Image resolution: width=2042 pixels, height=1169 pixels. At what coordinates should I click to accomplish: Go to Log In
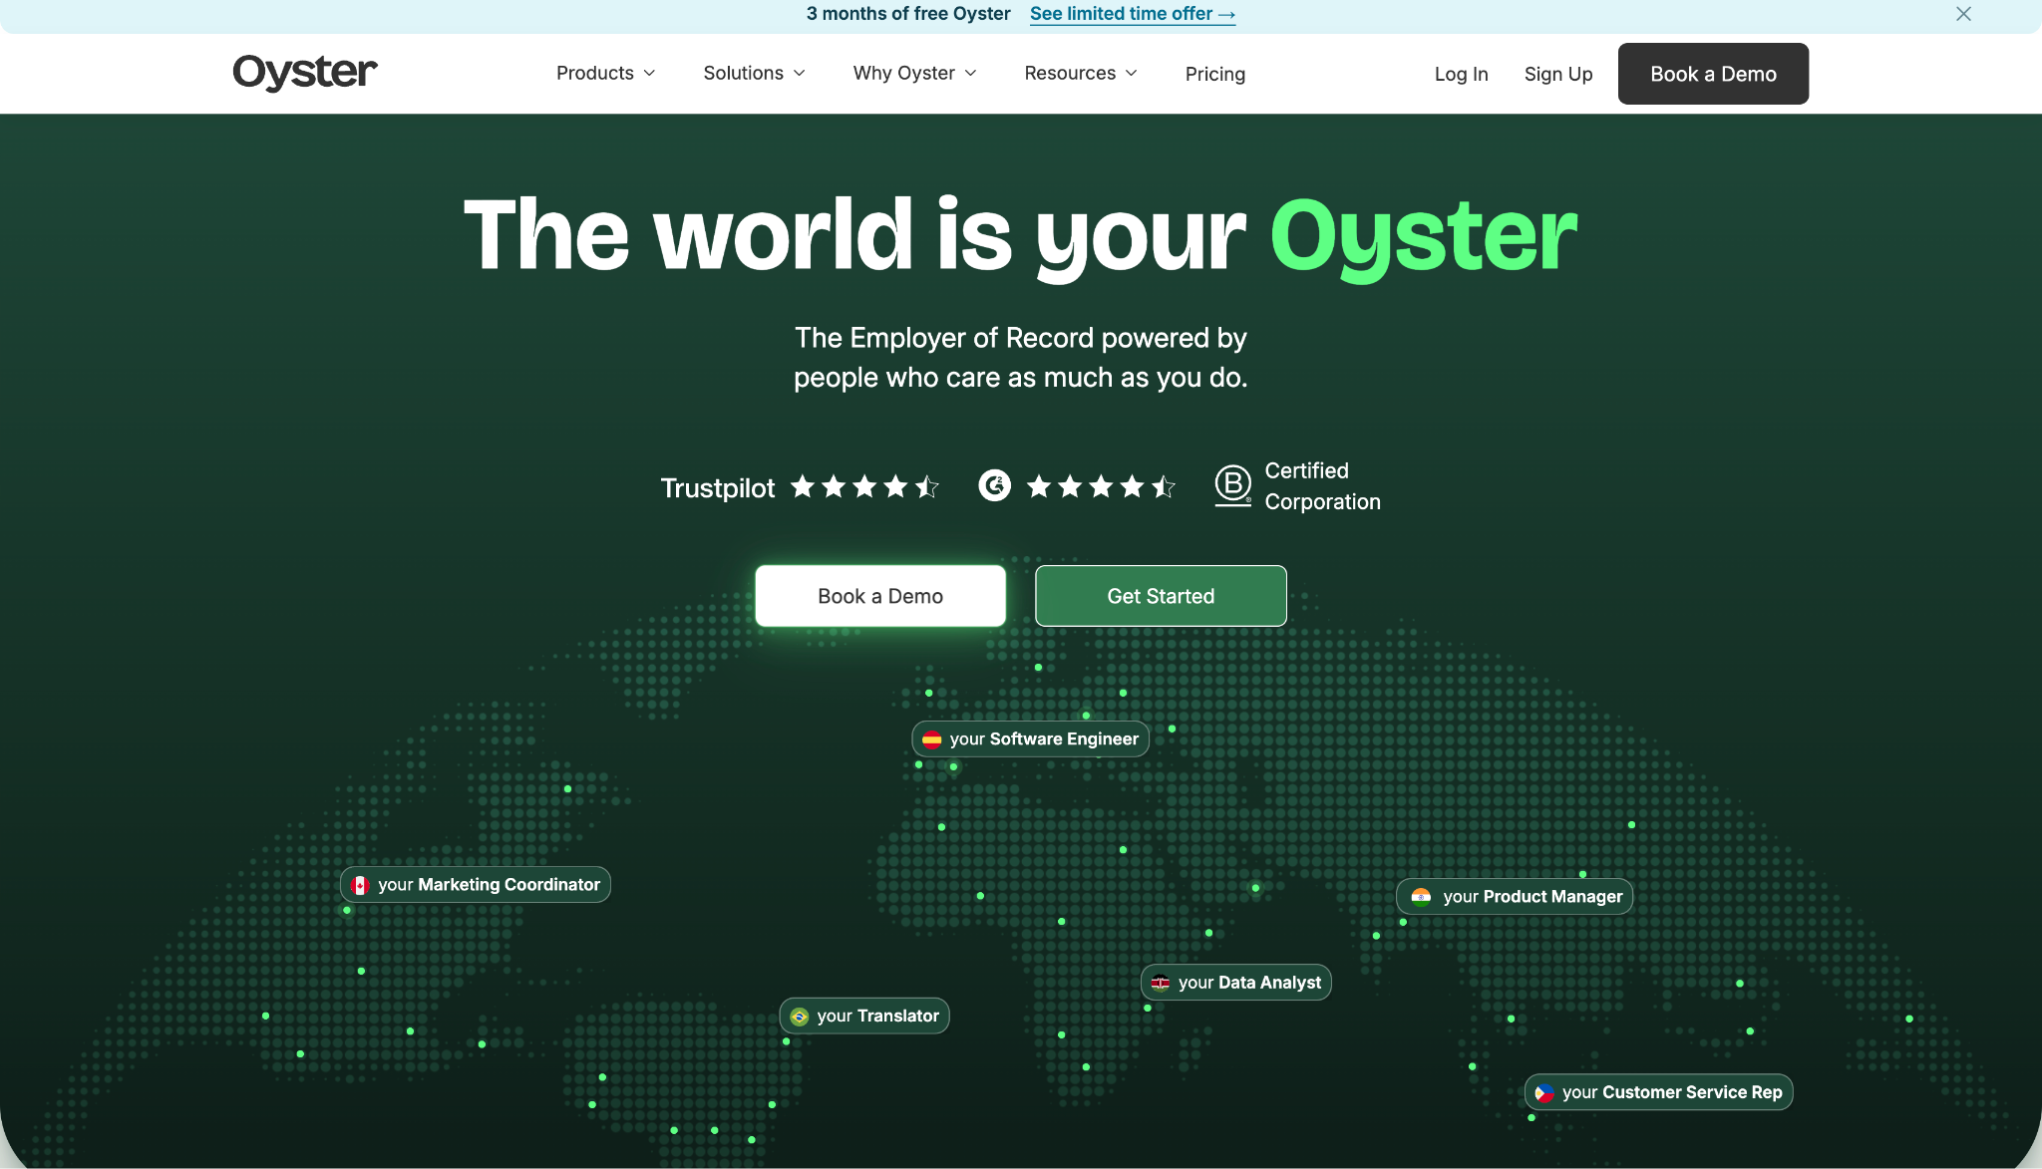pyautogui.click(x=1462, y=74)
